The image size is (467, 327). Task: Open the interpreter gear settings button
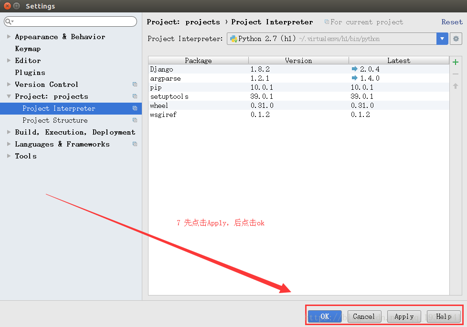[x=456, y=39]
